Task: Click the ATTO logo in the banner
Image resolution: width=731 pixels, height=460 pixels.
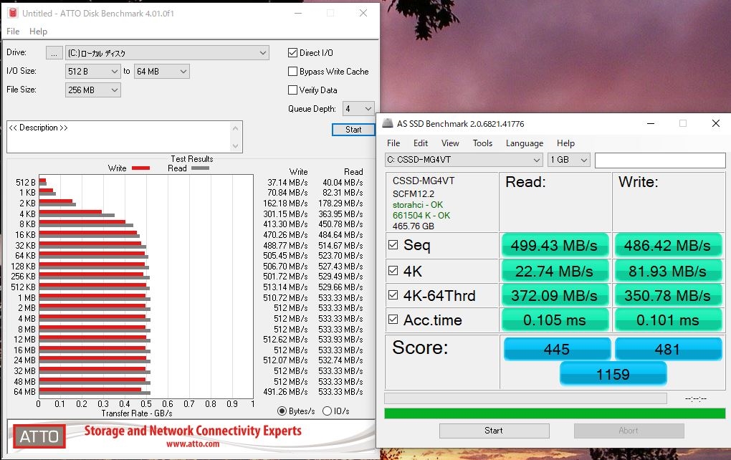Action: (x=39, y=436)
